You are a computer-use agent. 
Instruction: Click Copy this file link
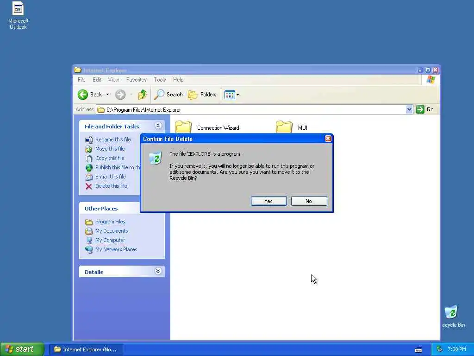(109, 158)
